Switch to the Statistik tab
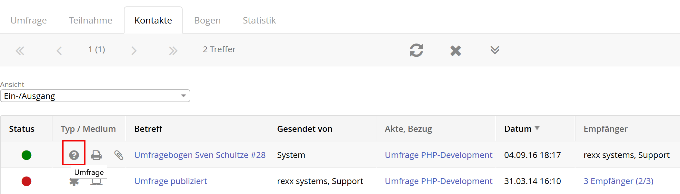This screenshot has width=680, height=194. pos(259,20)
